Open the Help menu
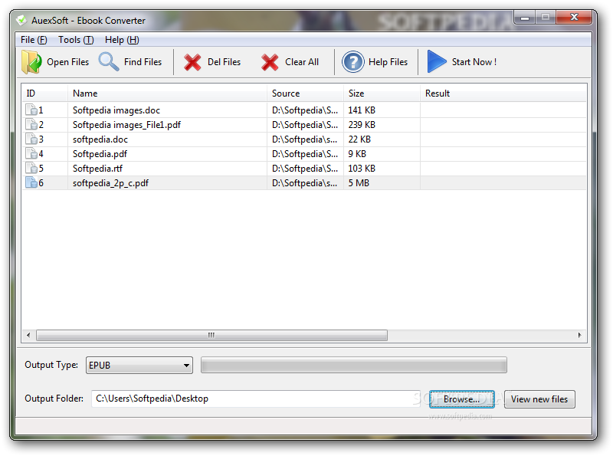The width and height of the screenshot is (613, 456). pos(122,40)
